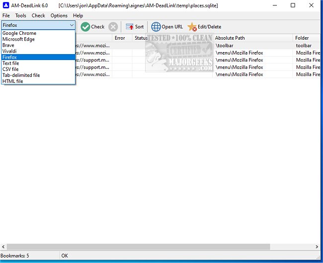
Task: Choose Brave in the dropdown list
Action: point(38,45)
